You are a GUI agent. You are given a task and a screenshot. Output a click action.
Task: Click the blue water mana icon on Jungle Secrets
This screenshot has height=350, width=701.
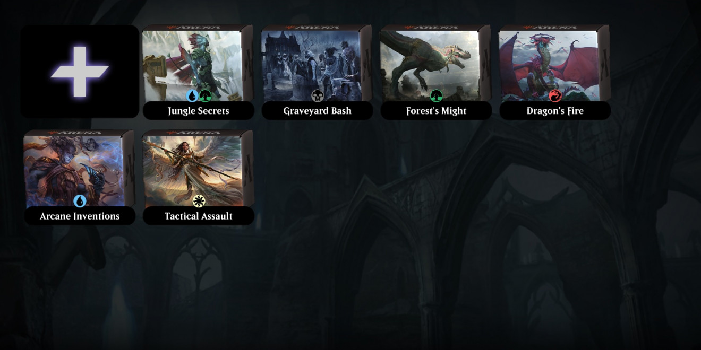(192, 95)
